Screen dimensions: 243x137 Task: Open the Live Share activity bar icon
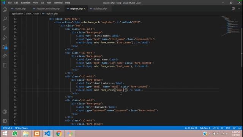pos(5,56)
